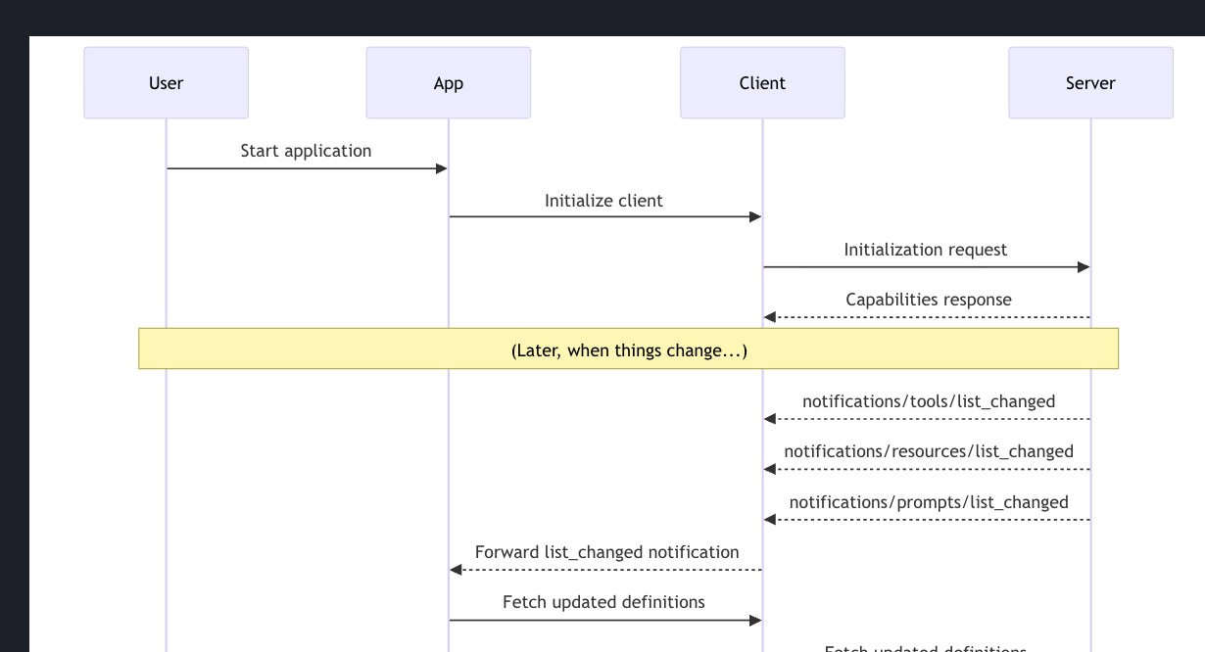Click the yellow "Later, when things change" note
Screen dimensions: 1205x652
[x=628, y=349]
